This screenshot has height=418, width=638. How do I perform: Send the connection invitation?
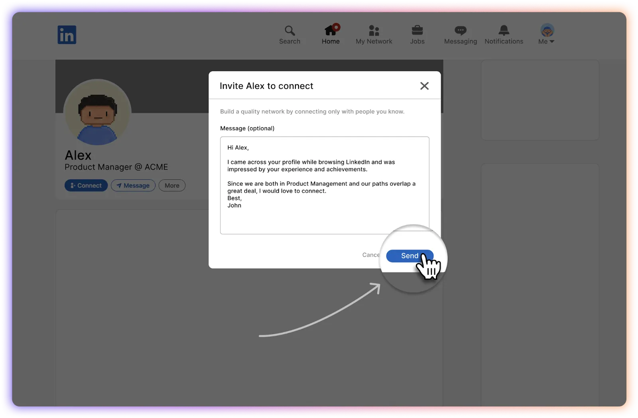[x=410, y=256]
